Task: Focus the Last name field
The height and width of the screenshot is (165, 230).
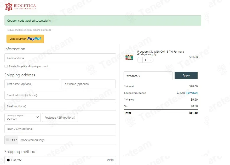Action: click(88, 84)
